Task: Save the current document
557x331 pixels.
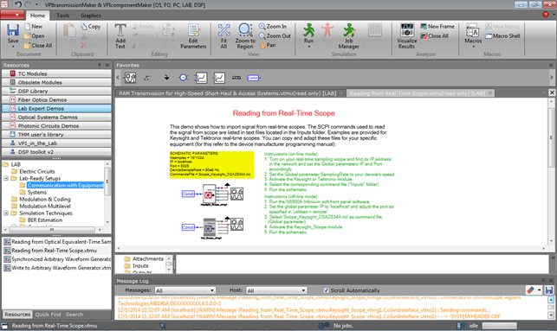Action: [x=13, y=35]
